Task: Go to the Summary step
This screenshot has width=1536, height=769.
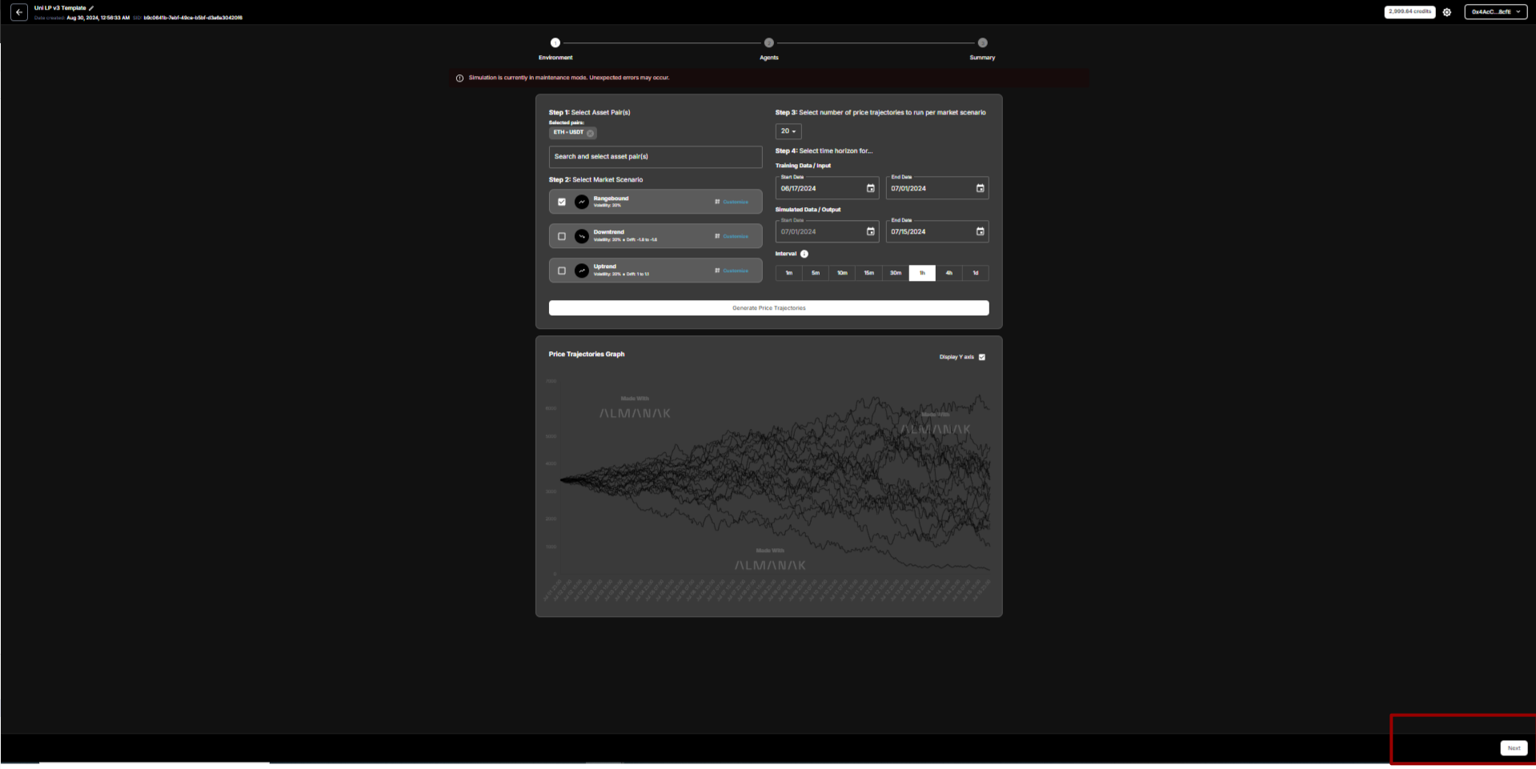Action: [x=982, y=42]
